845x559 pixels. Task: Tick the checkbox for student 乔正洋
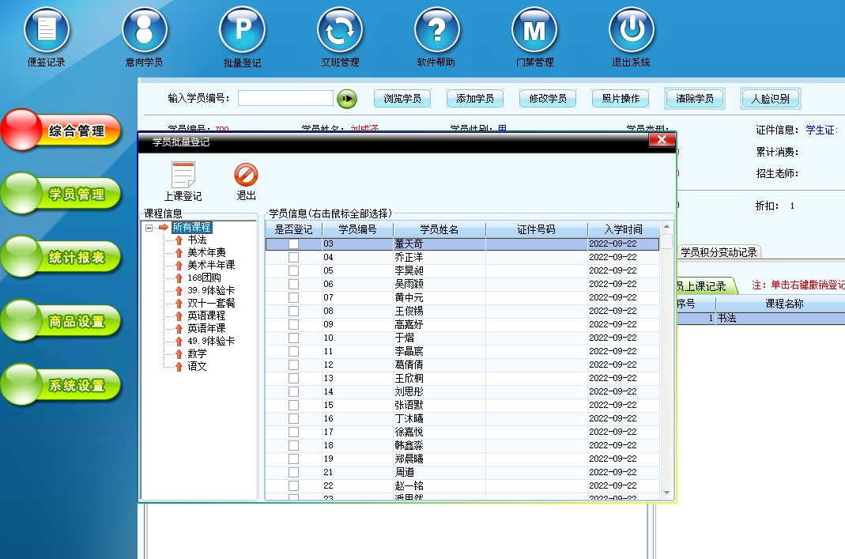(x=293, y=258)
